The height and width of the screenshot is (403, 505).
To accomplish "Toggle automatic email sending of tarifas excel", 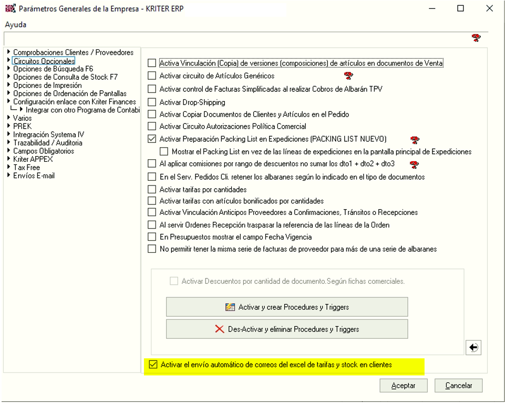I will 153,365.
